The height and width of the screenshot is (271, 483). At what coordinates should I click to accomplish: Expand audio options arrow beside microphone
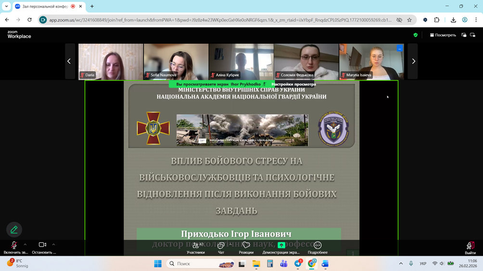coord(25,245)
